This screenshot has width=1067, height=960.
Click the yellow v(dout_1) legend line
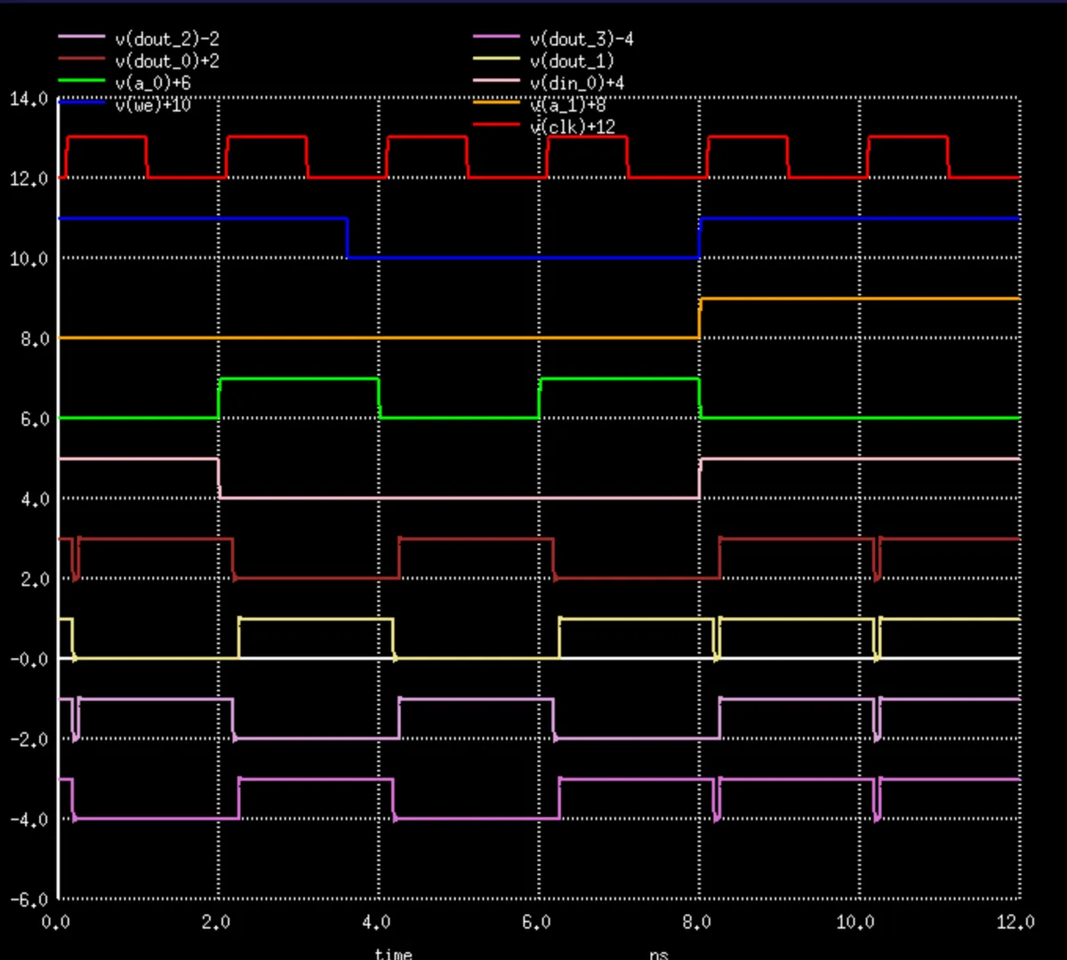pyautogui.click(x=496, y=60)
